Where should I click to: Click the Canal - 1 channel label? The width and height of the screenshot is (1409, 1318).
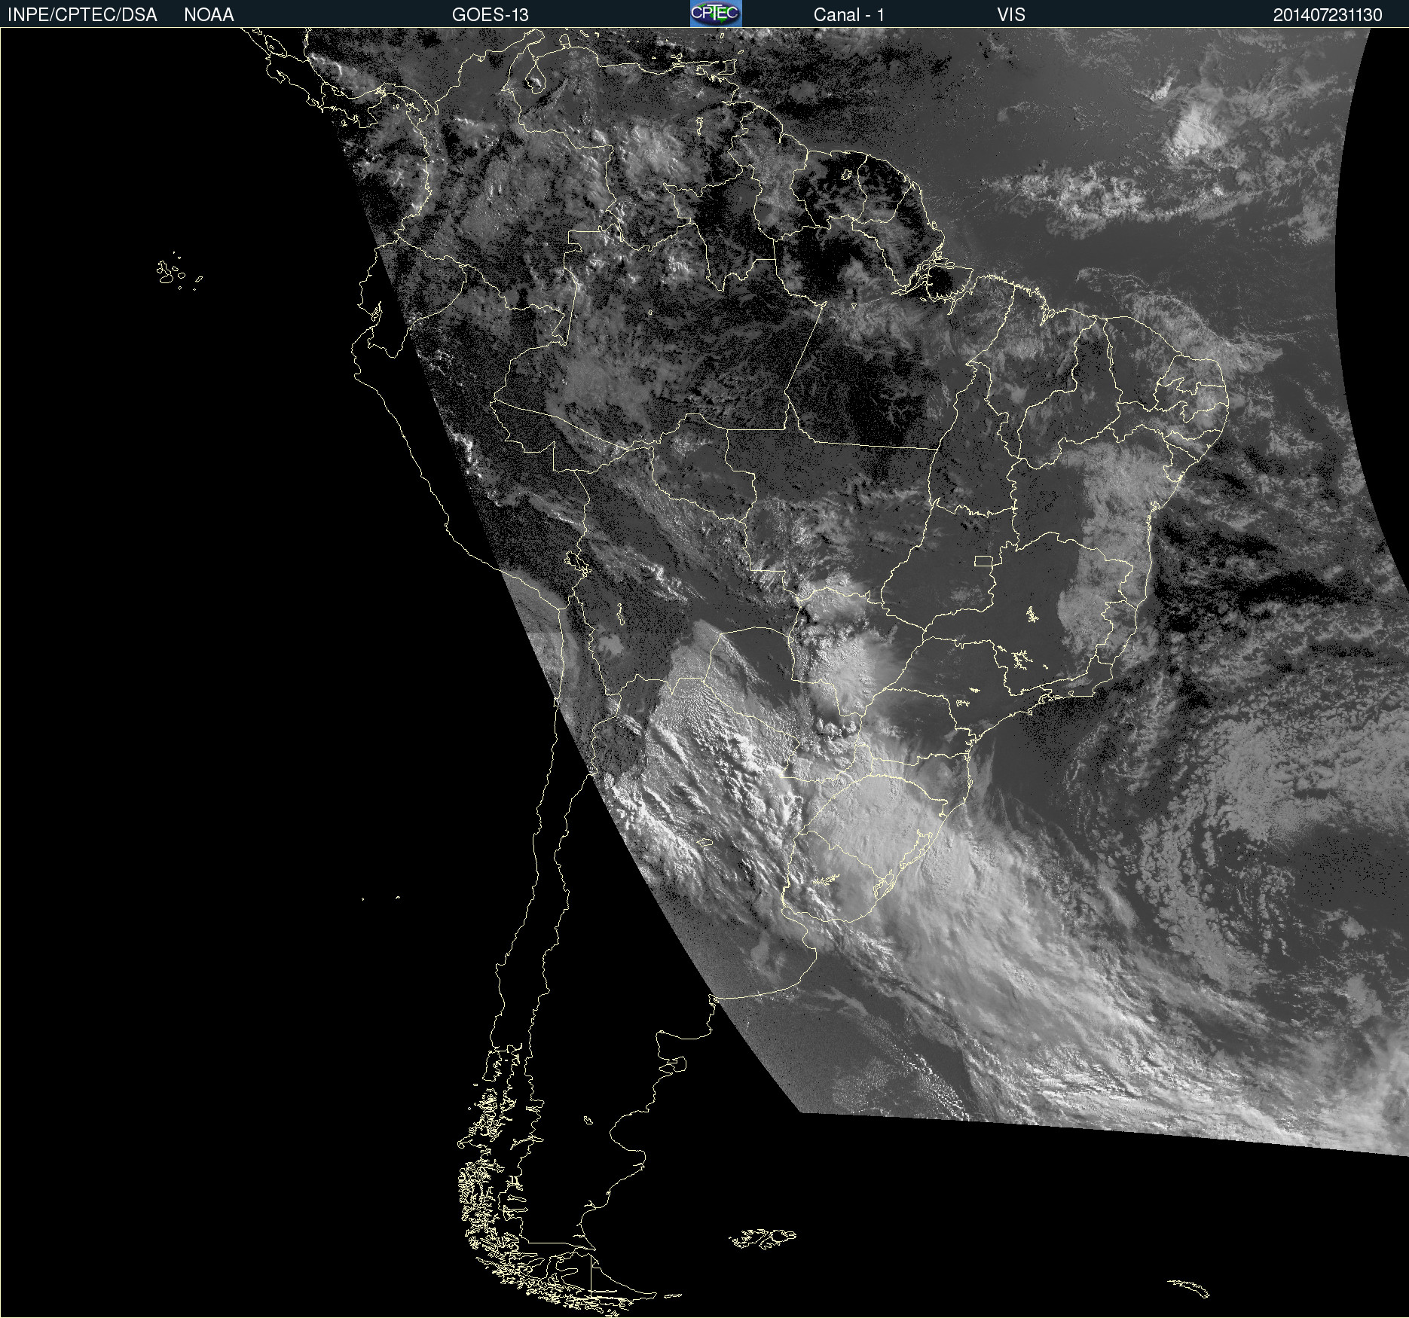[x=849, y=15]
